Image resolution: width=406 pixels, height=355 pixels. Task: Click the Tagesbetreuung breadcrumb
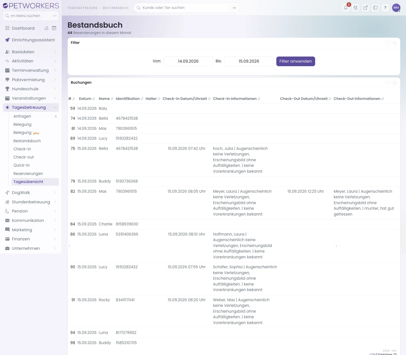(x=82, y=8)
